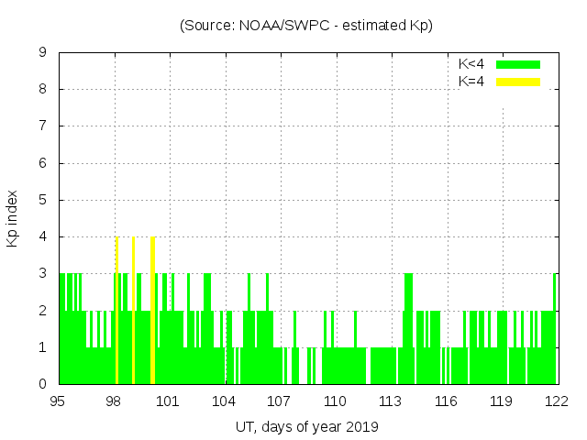Image resolution: width=587 pixels, height=440 pixels.
Task: Click x-axis tick label 119
Action: point(501,401)
